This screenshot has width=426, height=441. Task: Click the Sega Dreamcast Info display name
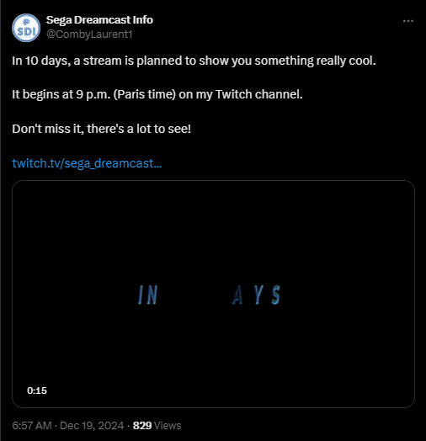[99, 20]
